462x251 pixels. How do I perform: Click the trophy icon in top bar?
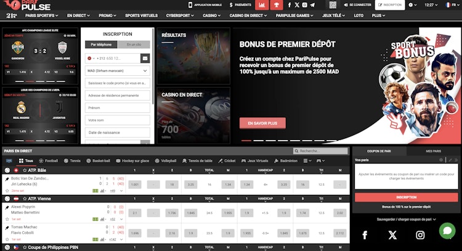(275, 4)
